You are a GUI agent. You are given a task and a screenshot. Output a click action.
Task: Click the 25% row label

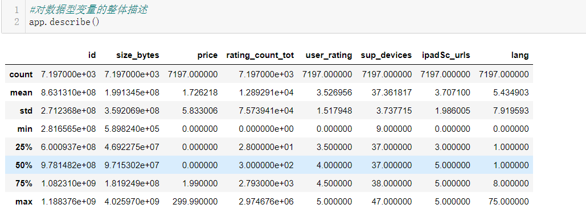[24, 147]
